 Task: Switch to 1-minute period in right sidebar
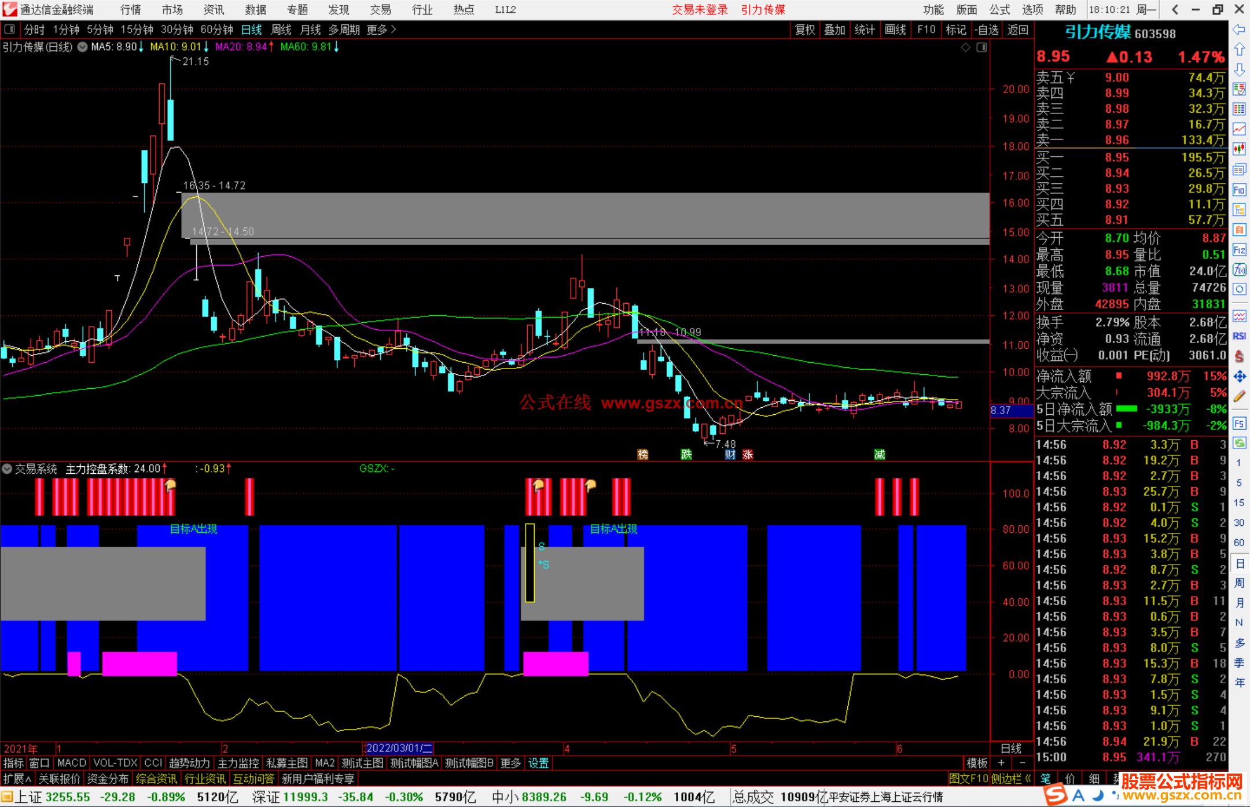click(x=1239, y=463)
